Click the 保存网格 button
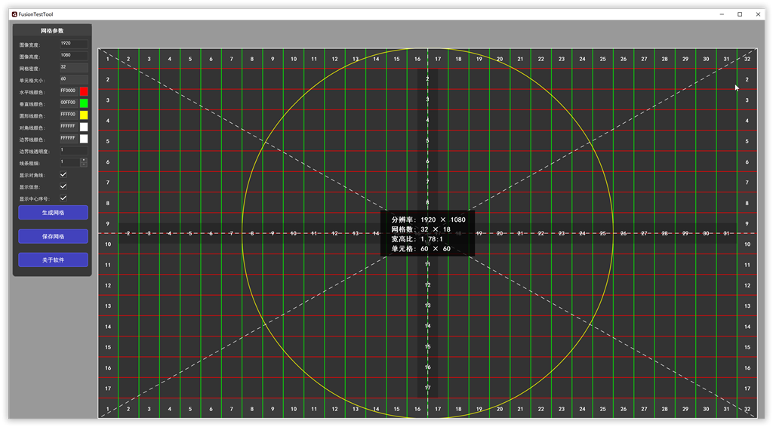This screenshot has height=427, width=773. point(54,236)
